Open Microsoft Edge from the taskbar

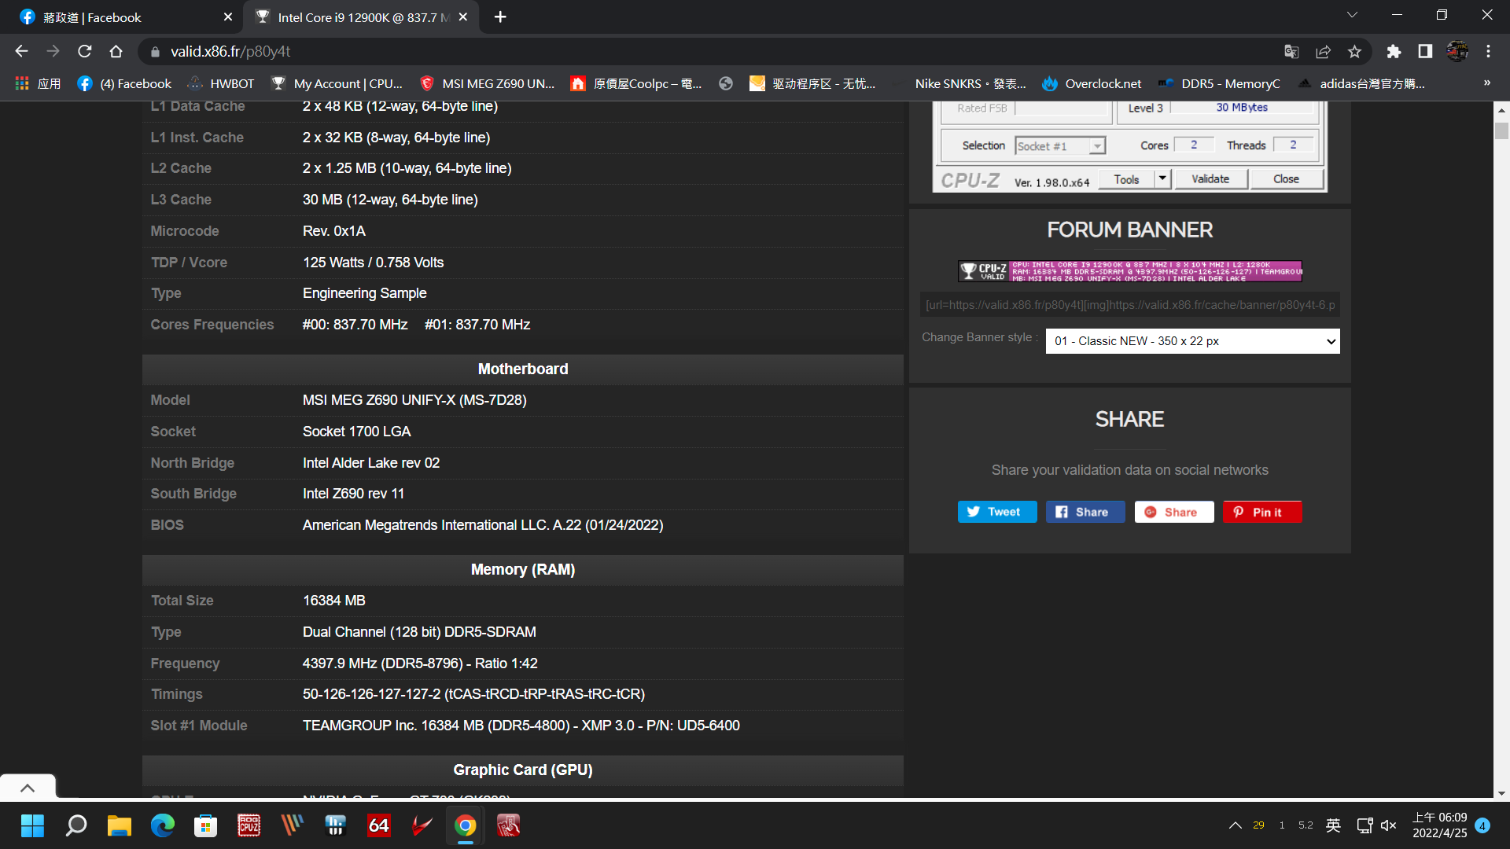[x=163, y=825]
